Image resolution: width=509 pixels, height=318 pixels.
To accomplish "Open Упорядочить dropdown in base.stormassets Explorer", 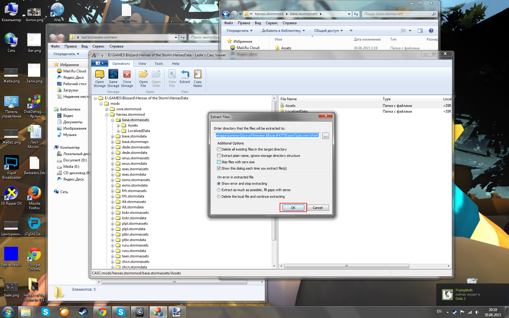I will click(239, 31).
